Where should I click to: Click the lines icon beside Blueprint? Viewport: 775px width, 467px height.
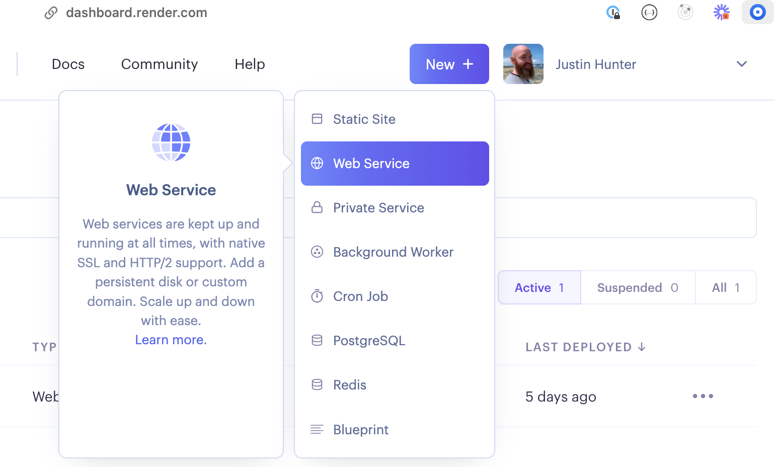(x=317, y=429)
